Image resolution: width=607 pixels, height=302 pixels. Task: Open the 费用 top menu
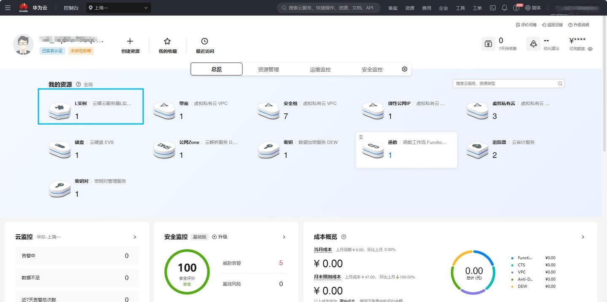point(427,8)
